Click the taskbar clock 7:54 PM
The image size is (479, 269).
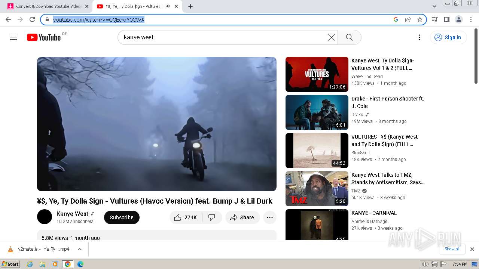point(460,264)
